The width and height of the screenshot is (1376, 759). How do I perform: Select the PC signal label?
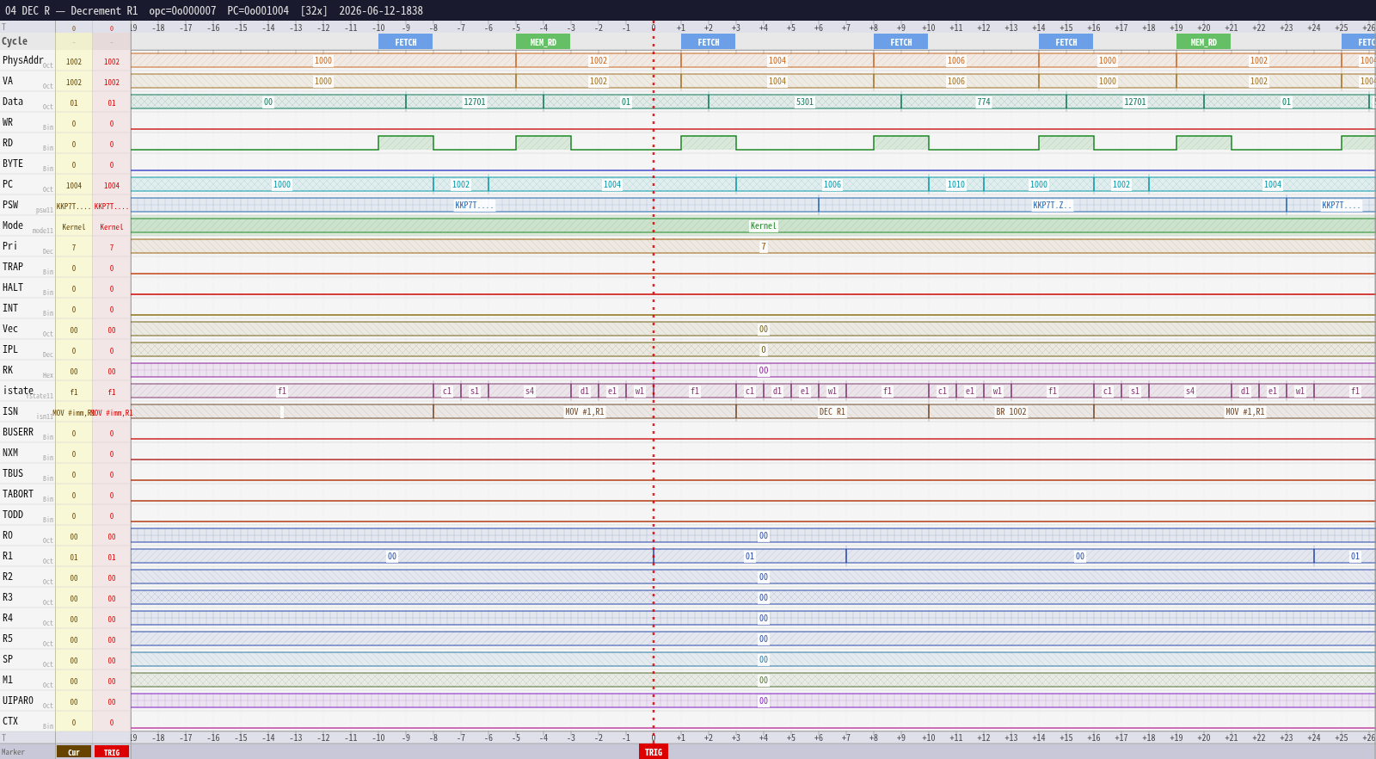click(8, 184)
